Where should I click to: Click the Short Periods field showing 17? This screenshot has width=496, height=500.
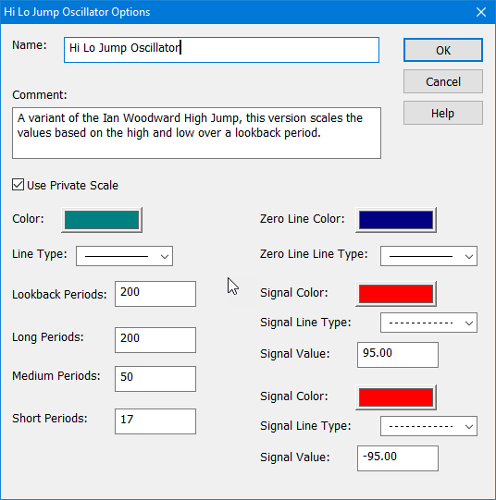155,421
